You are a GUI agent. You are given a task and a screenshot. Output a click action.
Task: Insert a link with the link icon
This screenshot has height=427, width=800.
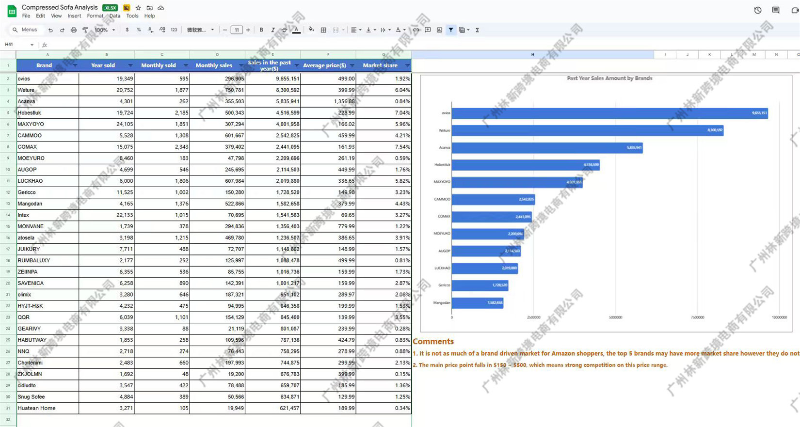pyautogui.click(x=416, y=30)
